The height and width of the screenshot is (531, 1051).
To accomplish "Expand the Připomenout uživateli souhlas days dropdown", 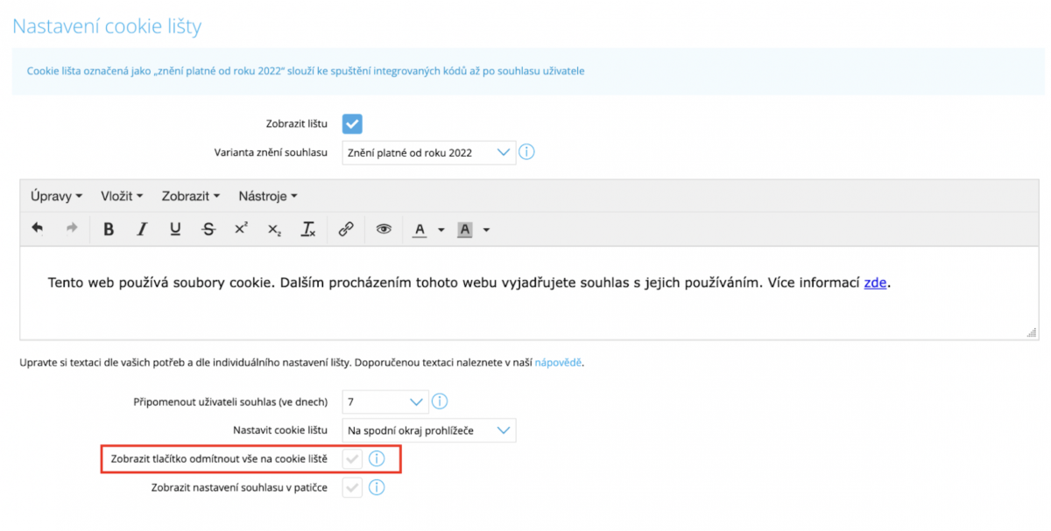I will [385, 402].
